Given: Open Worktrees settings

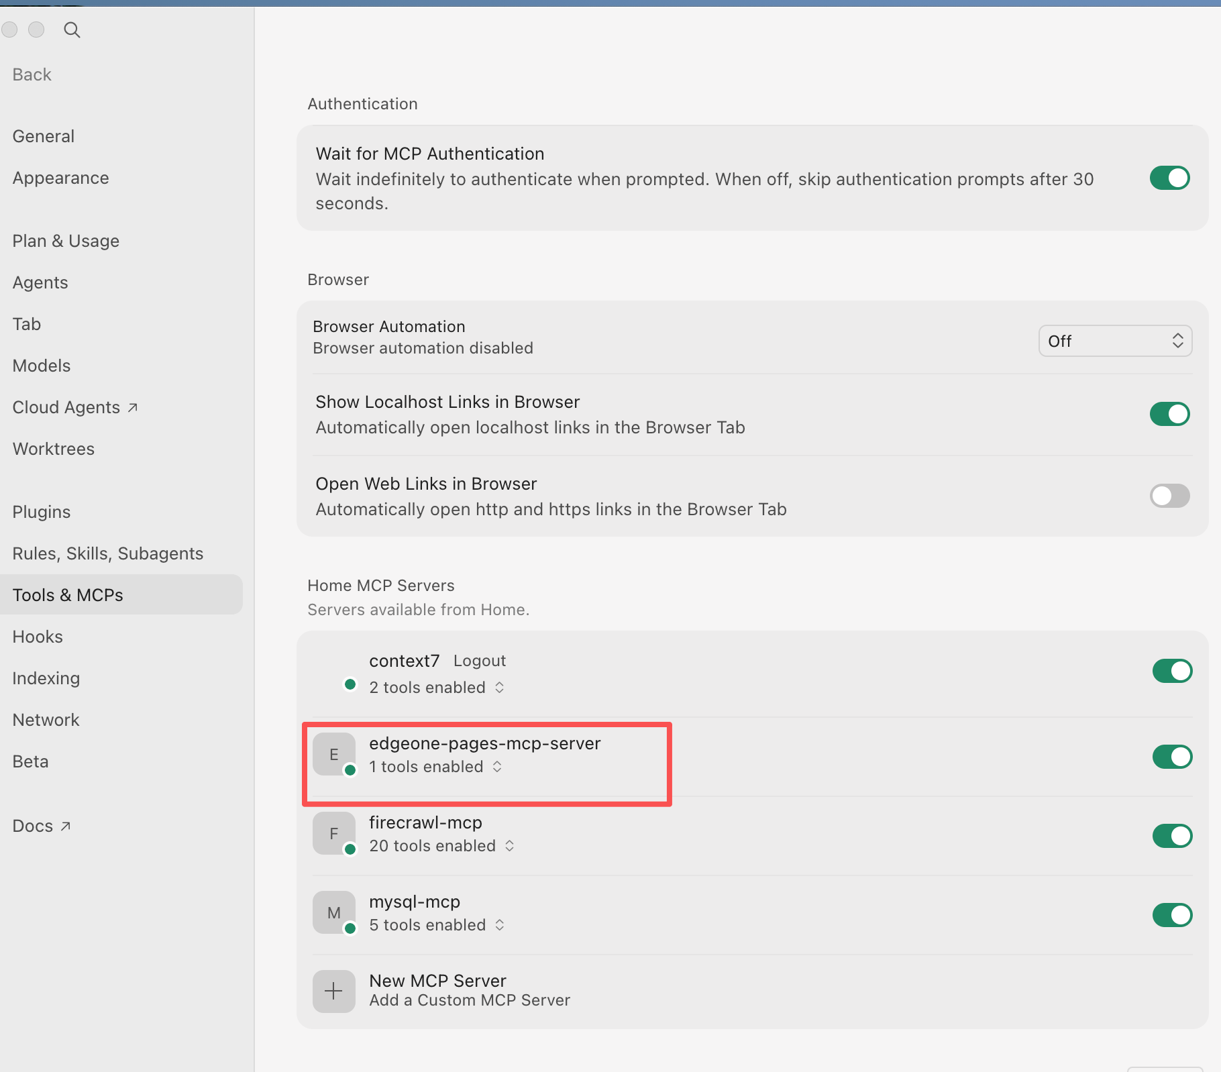Looking at the screenshot, I should [x=54, y=449].
